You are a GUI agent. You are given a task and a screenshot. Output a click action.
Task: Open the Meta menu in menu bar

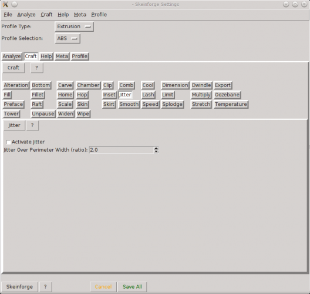pos(80,15)
